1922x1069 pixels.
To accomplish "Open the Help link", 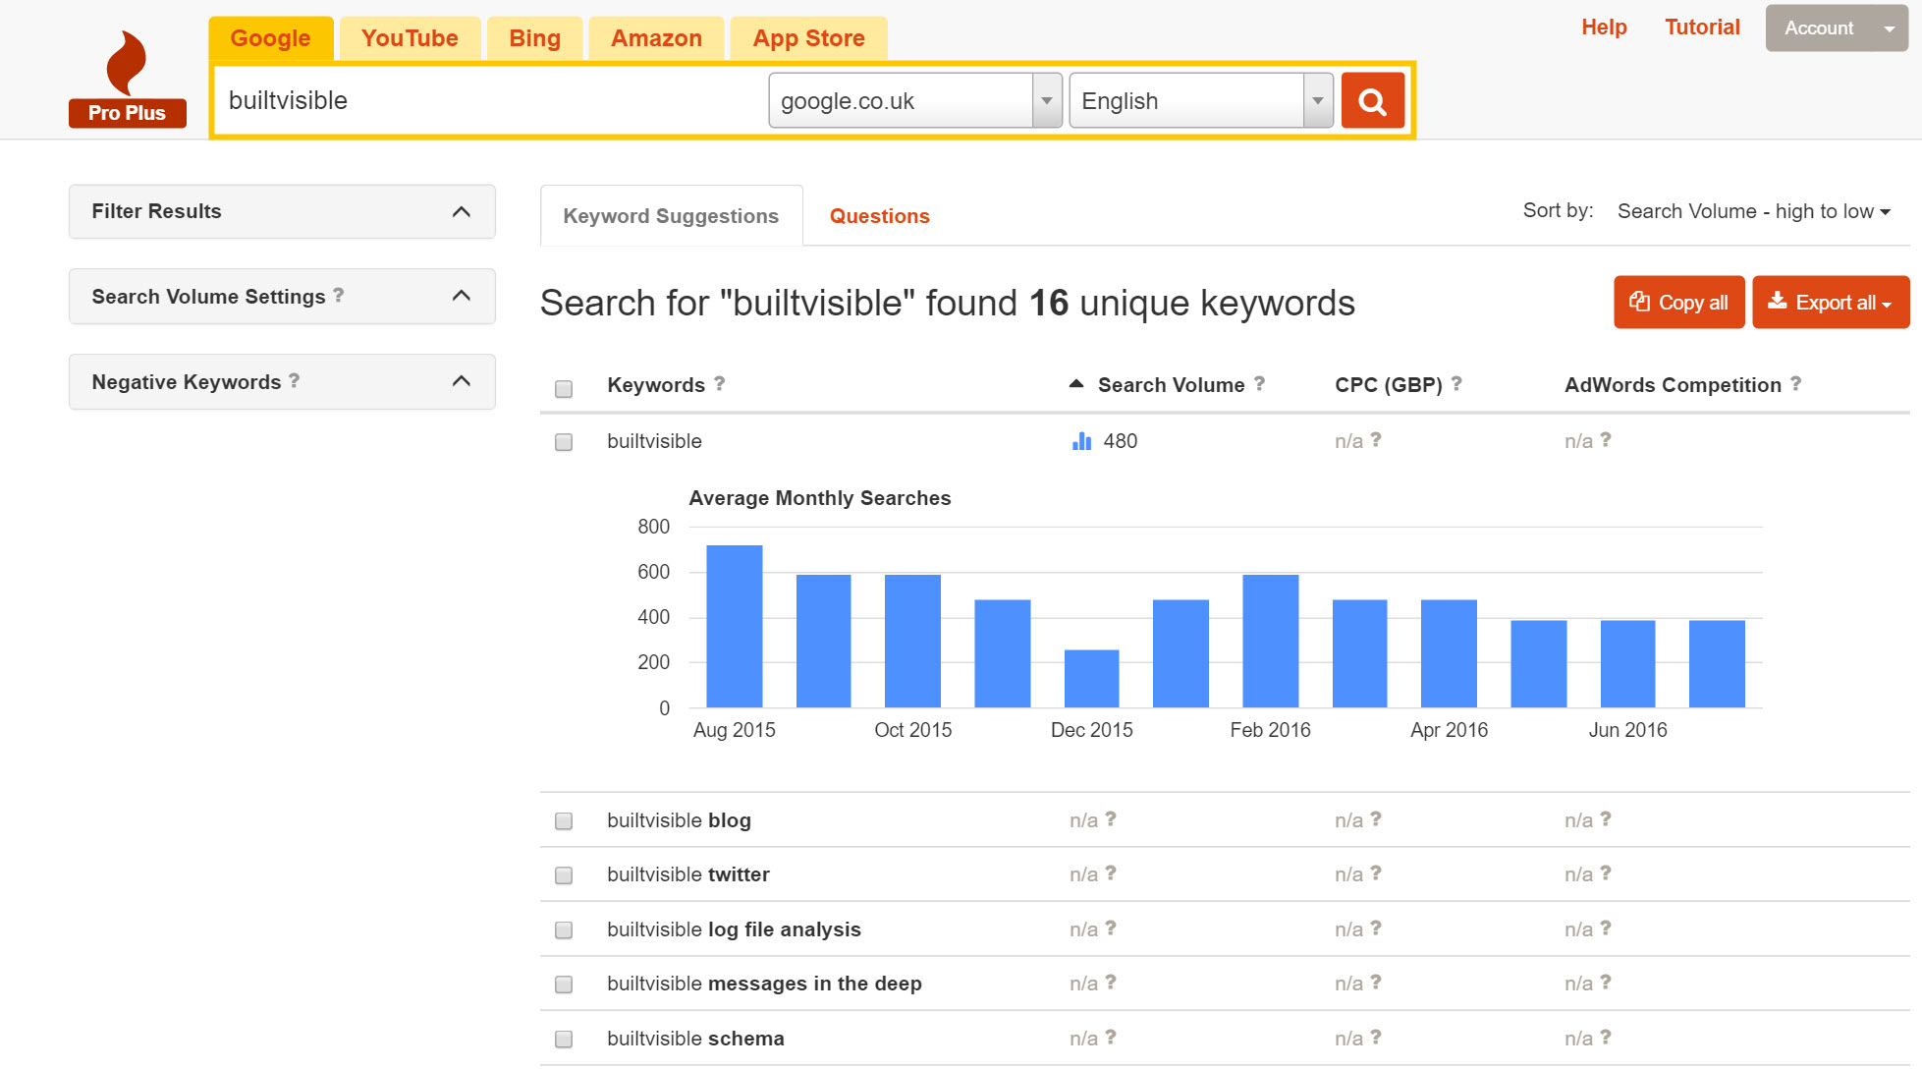I will pos(1604,28).
